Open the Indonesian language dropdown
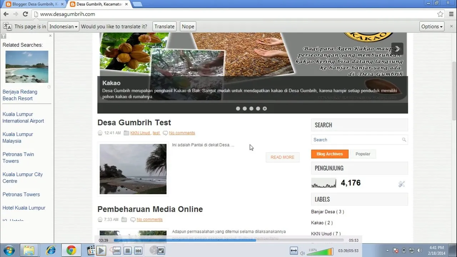 (x=63, y=26)
